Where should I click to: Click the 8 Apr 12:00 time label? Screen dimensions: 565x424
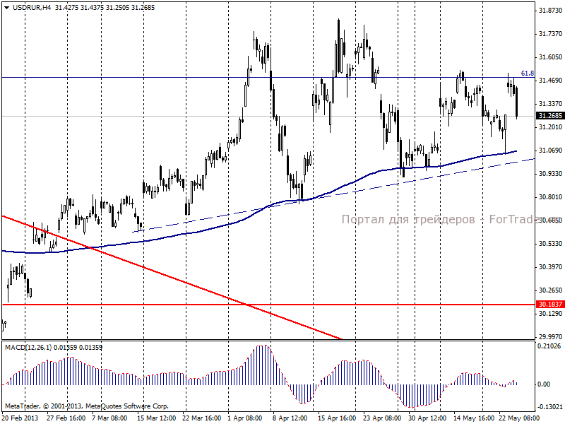290,418
